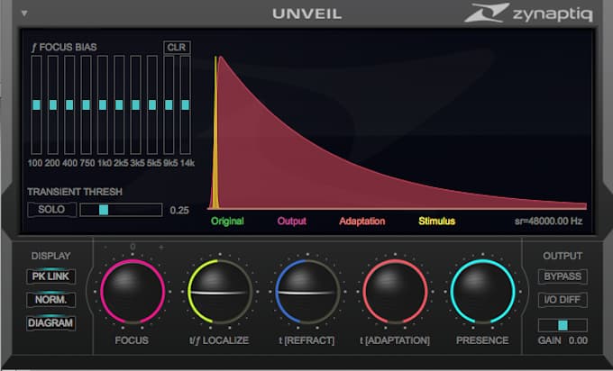613x371 pixels.
Task: Click the transient threshold value 0.25
Action: [179, 210]
